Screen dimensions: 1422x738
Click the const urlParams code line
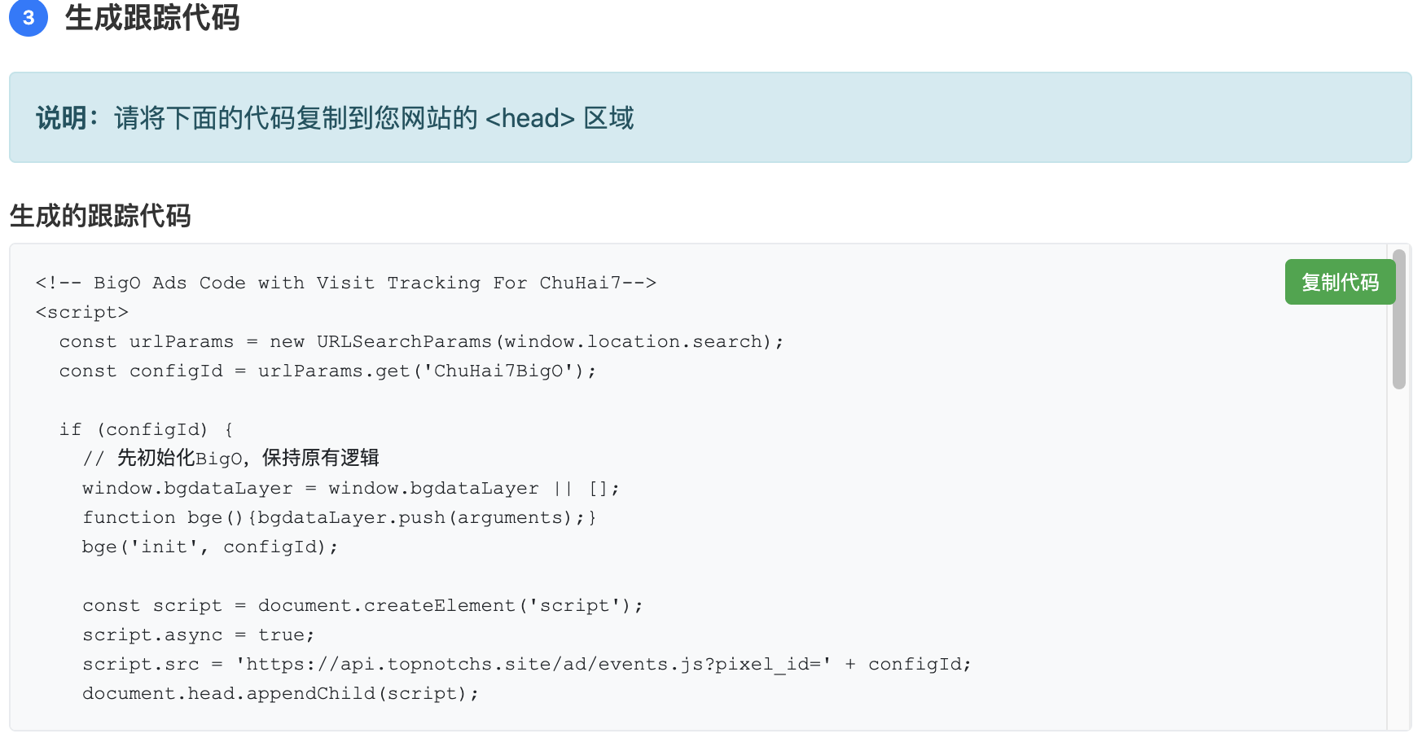(x=420, y=341)
